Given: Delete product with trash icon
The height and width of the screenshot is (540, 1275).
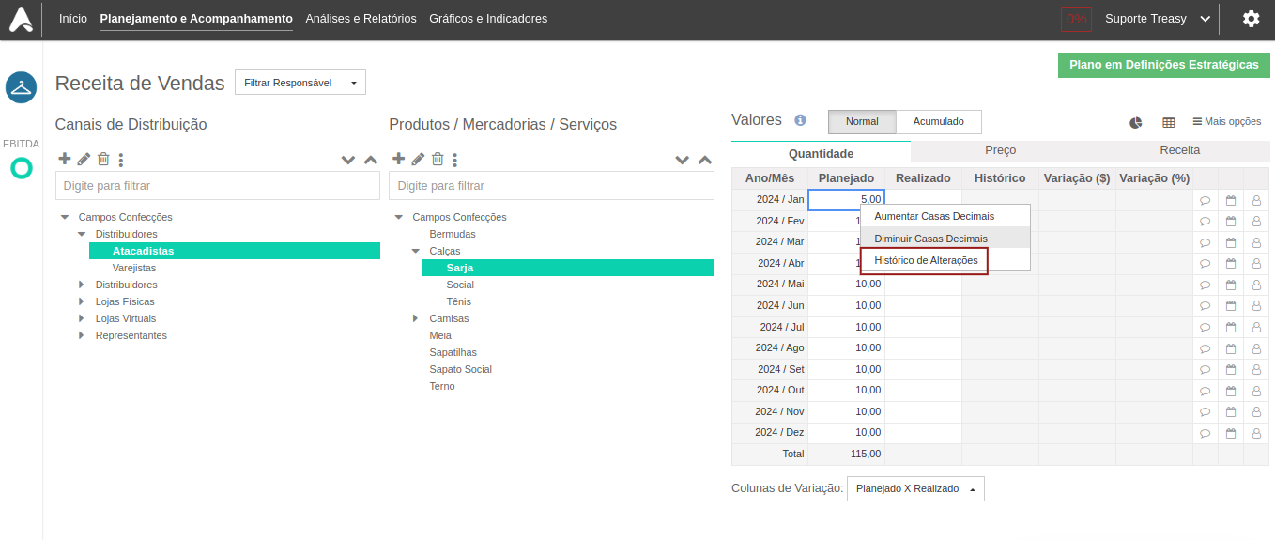Looking at the screenshot, I should pos(438,160).
